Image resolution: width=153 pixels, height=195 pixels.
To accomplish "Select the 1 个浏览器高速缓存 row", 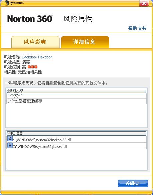I will point(76,101).
